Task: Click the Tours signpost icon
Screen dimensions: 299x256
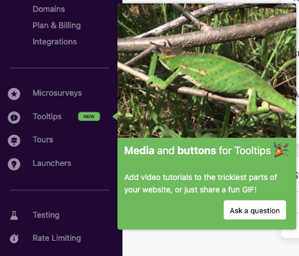Action: point(14,141)
